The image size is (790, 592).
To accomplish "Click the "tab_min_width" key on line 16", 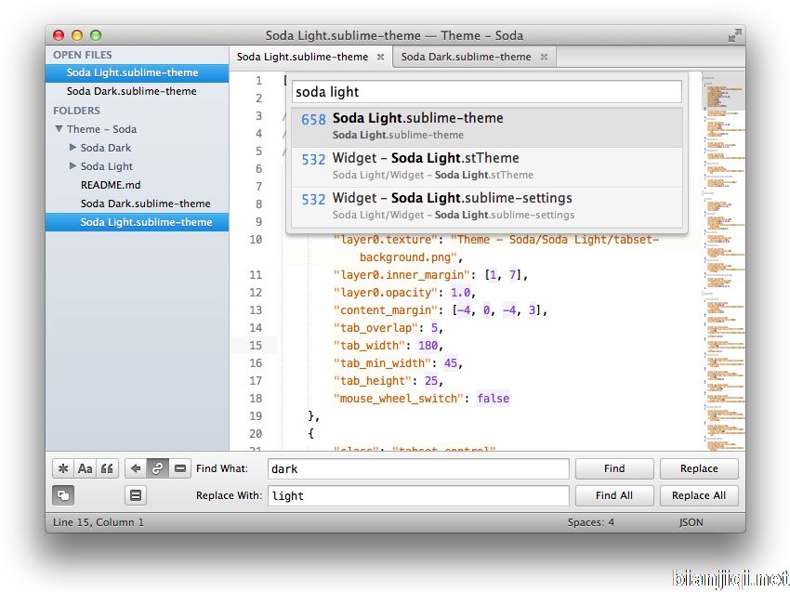I will [382, 363].
